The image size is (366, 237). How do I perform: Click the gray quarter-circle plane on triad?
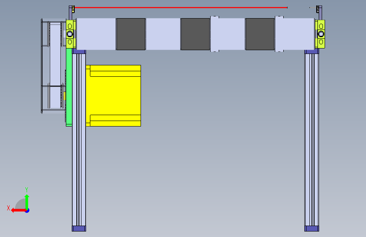point(20,204)
